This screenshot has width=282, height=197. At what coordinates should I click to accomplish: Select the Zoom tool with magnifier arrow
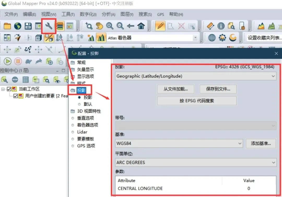[89, 26]
